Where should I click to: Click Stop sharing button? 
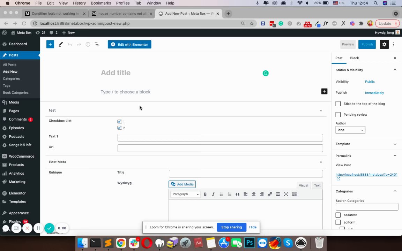[x=231, y=227]
